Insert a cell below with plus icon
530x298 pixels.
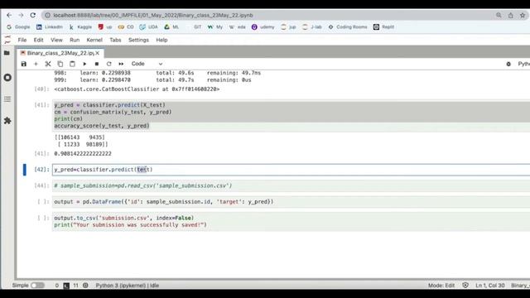click(x=36, y=64)
